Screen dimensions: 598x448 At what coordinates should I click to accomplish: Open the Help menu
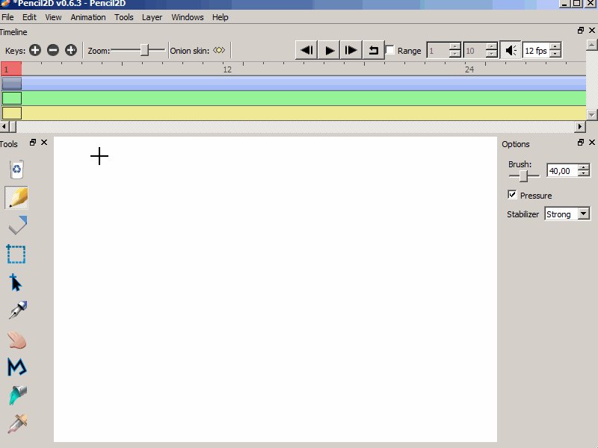point(220,17)
